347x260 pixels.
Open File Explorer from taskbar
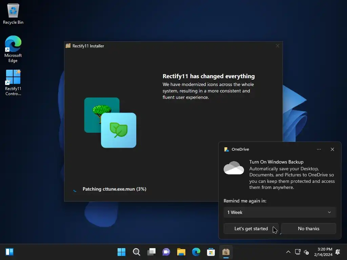point(181,252)
